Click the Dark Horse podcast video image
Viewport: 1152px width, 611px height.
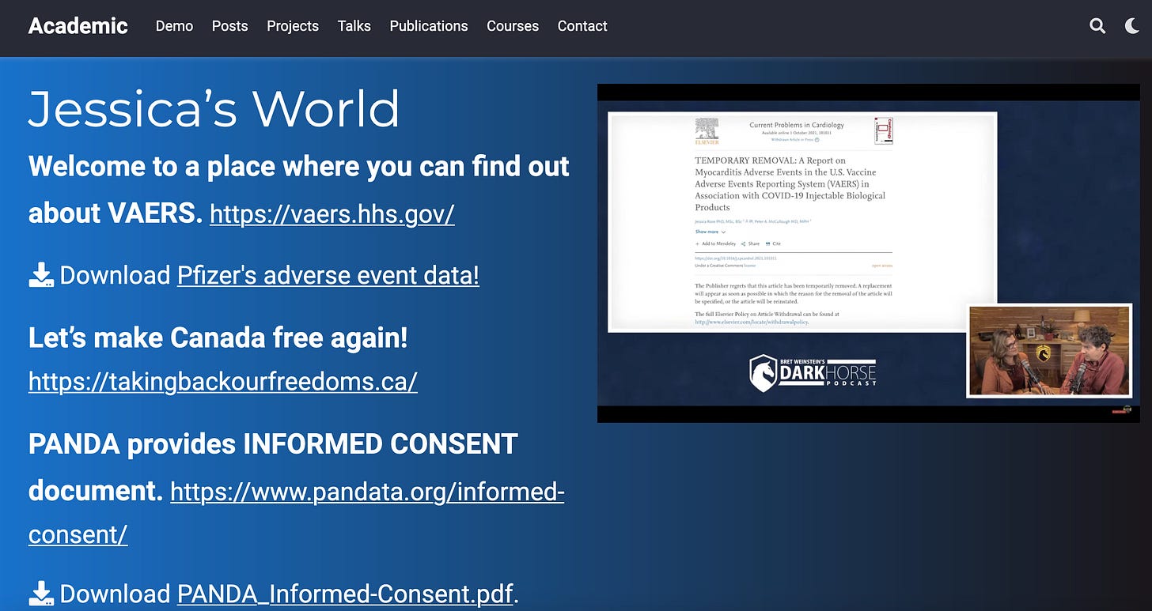pyautogui.click(x=869, y=253)
